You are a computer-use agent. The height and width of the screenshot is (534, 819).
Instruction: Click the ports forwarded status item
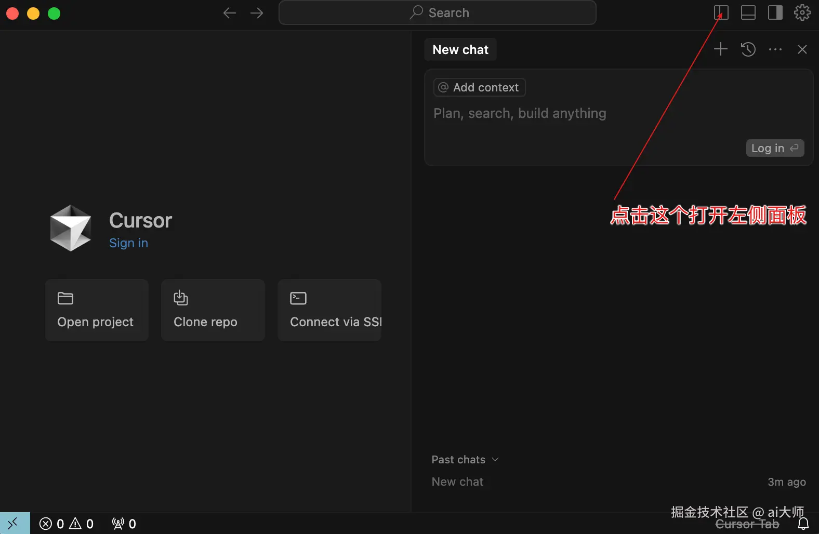[x=124, y=524]
